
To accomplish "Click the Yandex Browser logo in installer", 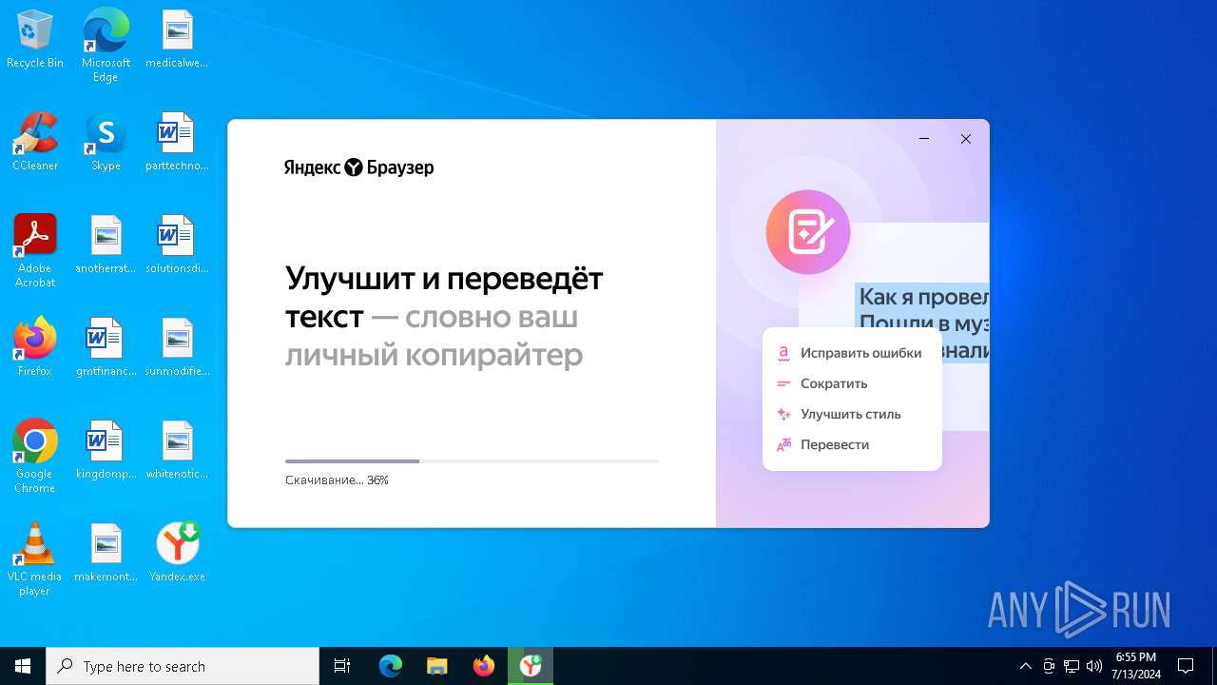I will coord(358,167).
